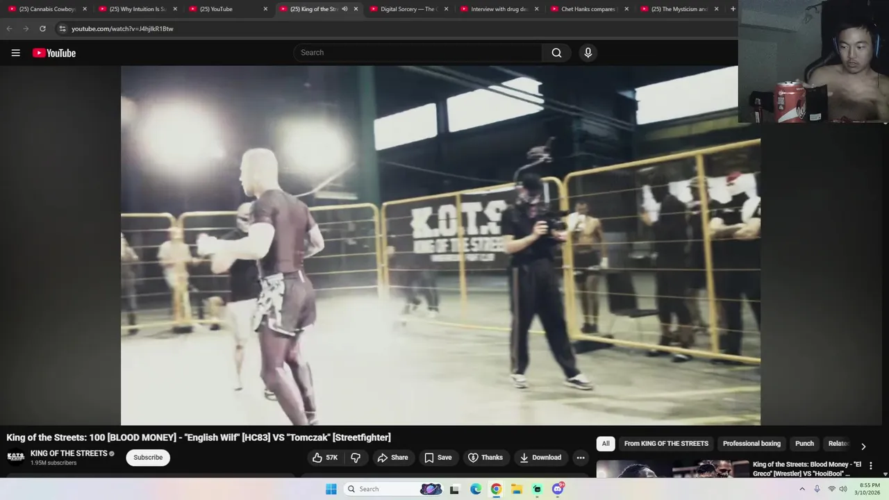Download the video
889x500 pixels.
click(540, 458)
